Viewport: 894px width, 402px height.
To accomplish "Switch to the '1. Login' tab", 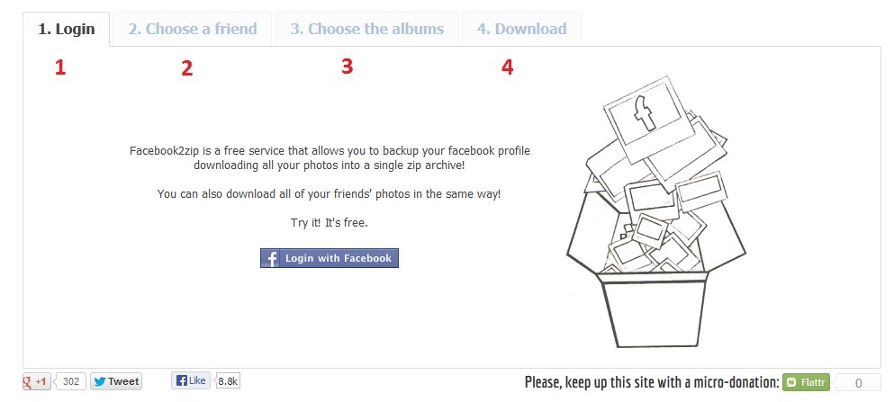I will [x=66, y=29].
